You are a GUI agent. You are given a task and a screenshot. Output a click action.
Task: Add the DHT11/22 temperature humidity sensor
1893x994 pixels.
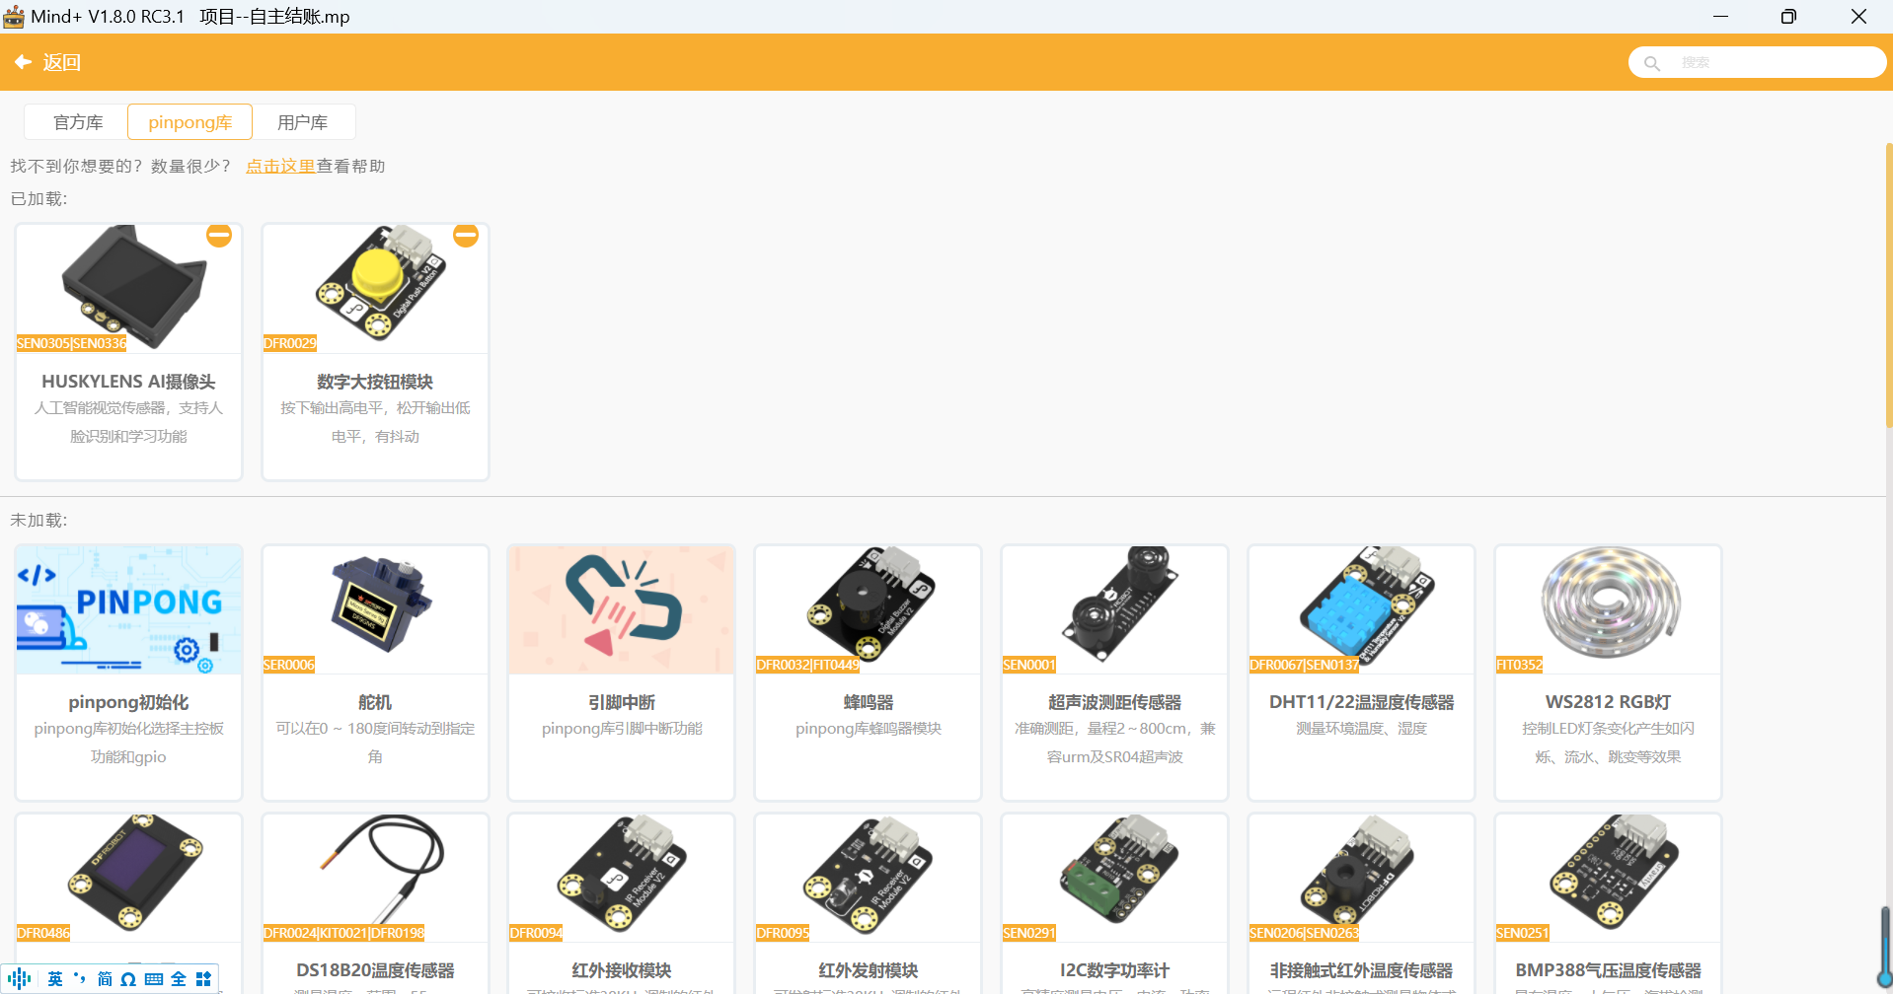click(1362, 673)
